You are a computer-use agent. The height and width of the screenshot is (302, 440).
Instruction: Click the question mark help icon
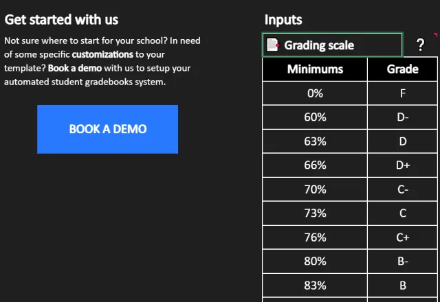tap(420, 45)
